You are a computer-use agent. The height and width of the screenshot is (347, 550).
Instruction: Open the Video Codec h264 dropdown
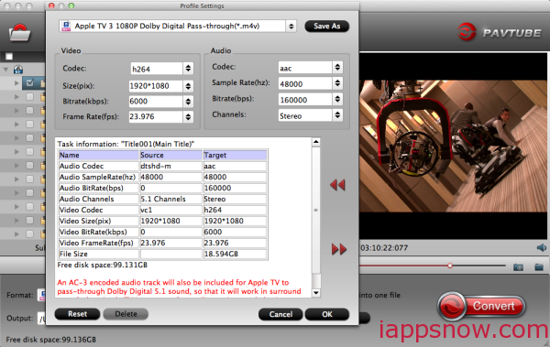pos(188,69)
